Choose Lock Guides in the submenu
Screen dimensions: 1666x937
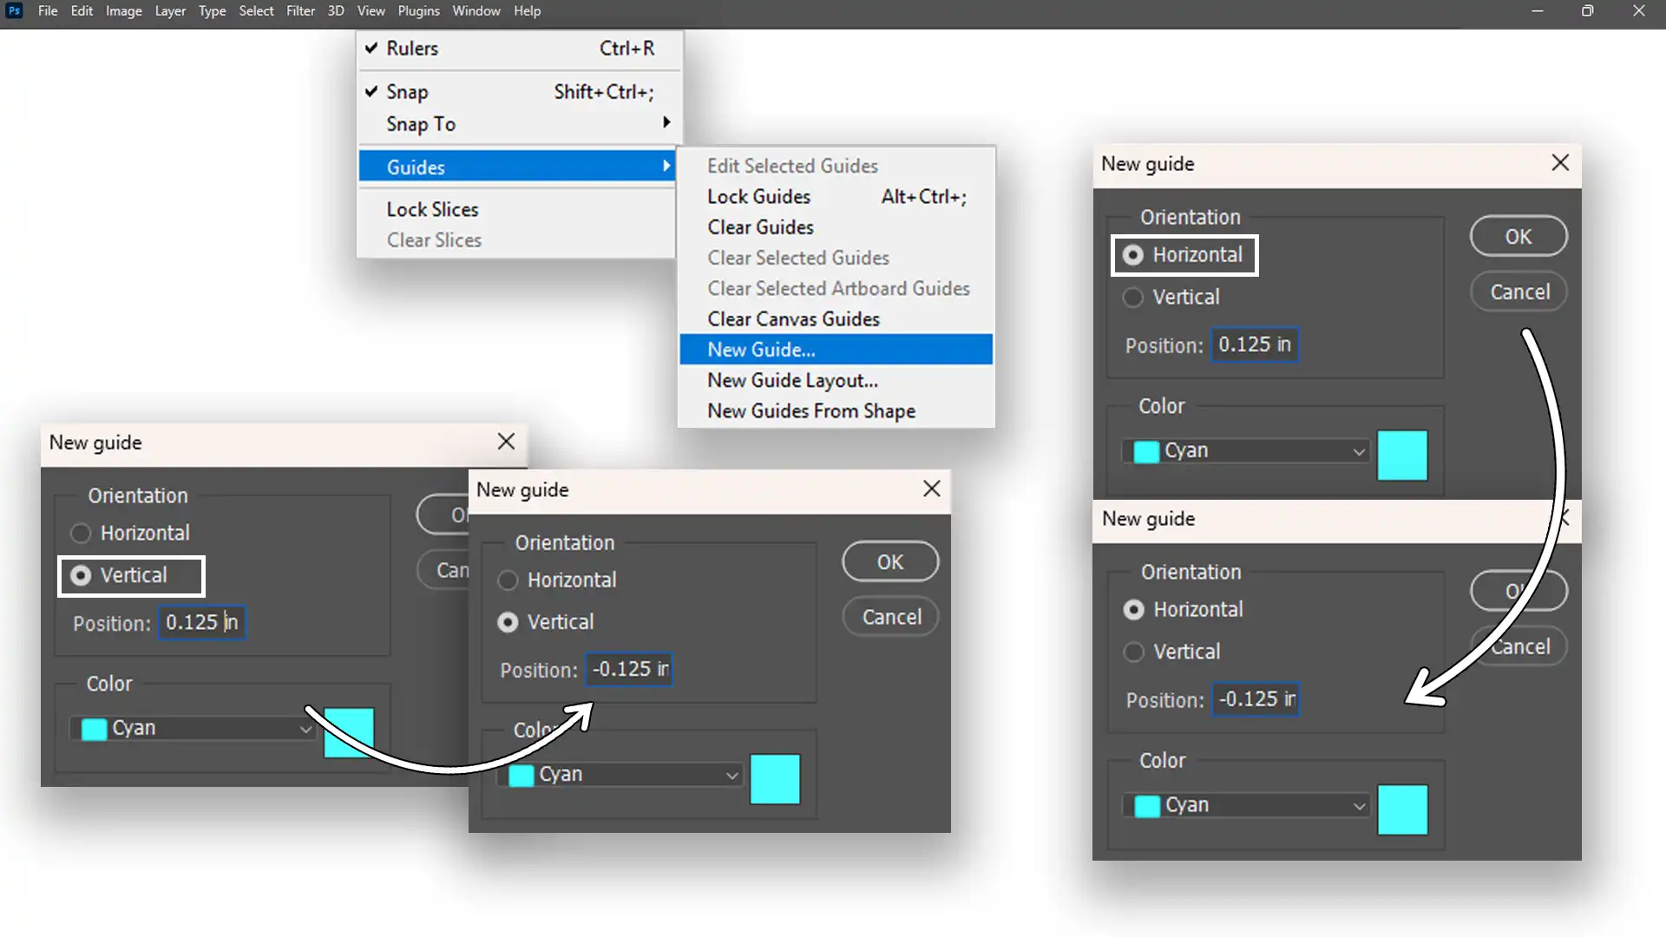point(836,197)
